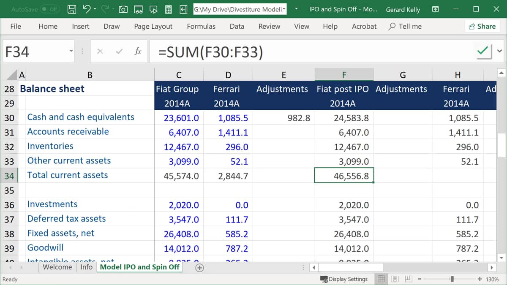The image size is (507, 285).
Task: Click the zoom level 130% indicator
Action: click(491, 279)
